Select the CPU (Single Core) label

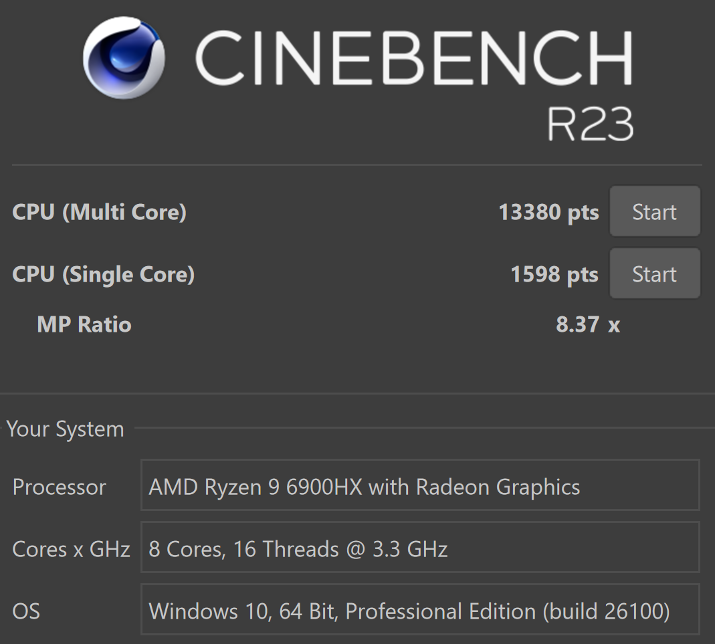coord(103,274)
